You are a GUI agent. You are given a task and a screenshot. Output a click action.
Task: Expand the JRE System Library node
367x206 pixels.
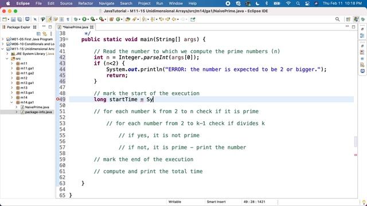click(x=7, y=54)
